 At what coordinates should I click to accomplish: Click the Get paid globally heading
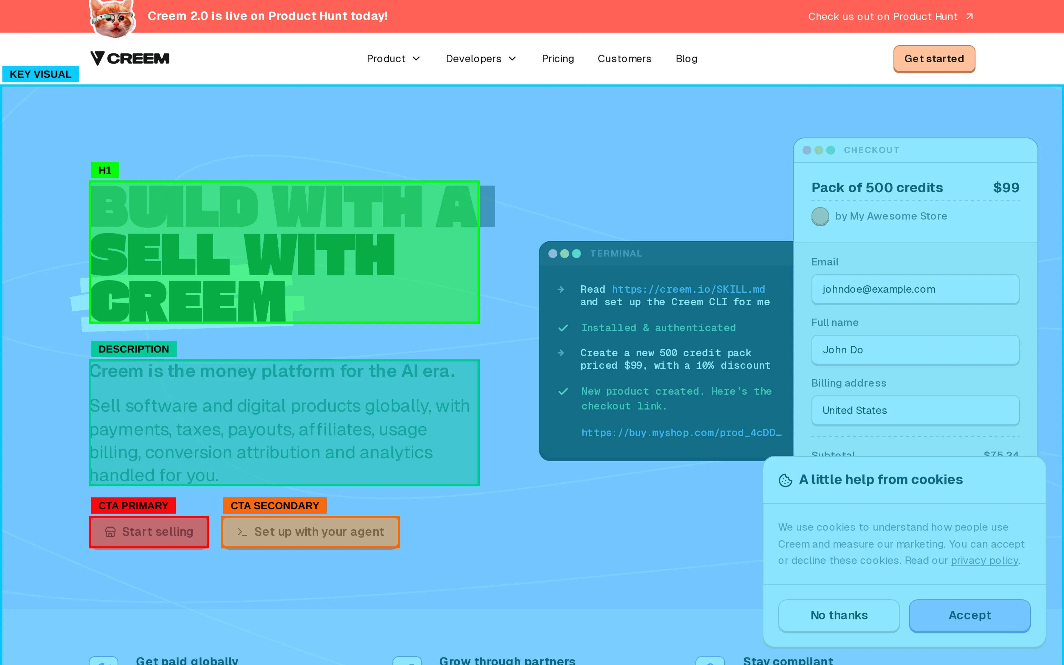187,660
